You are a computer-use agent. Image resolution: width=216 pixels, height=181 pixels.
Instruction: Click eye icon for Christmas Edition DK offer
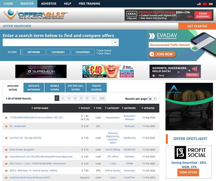[6, 118]
